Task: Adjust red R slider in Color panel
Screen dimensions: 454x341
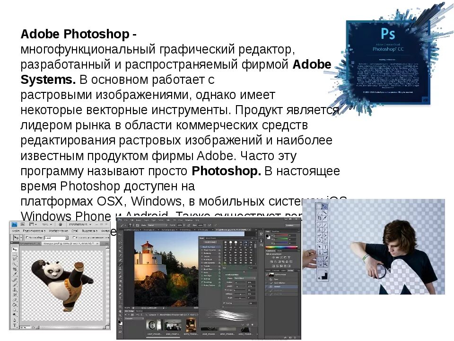Action: point(280,235)
